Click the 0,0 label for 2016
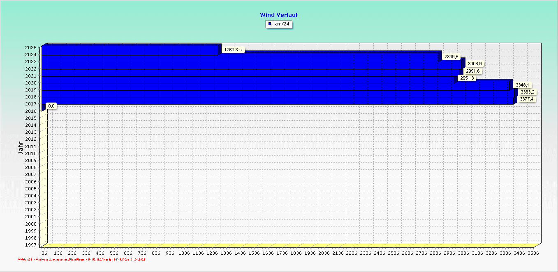The width and height of the screenshot is (558, 272). [x=51, y=106]
